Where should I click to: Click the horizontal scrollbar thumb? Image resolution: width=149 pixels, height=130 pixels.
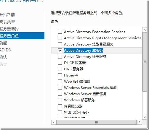pos(96,122)
